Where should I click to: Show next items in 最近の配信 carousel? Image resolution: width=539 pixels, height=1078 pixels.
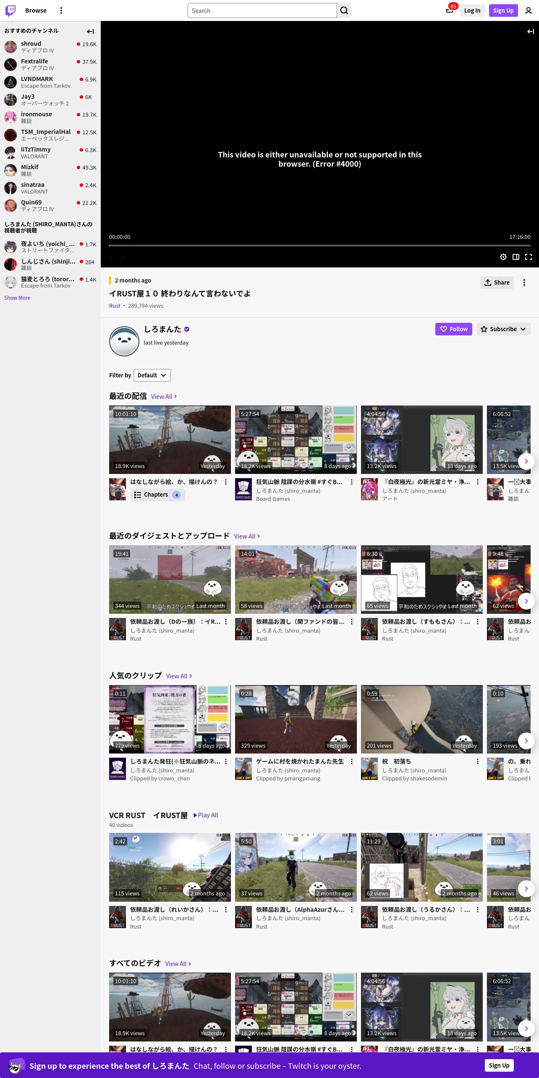526,461
